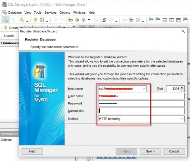Open the Windows menu

pyautogui.click(x=79, y=13)
